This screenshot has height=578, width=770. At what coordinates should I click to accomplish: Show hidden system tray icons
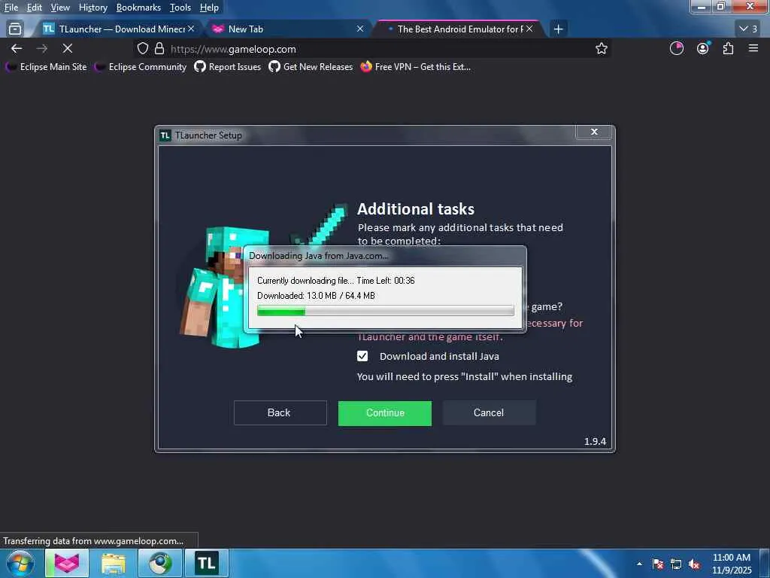(639, 564)
